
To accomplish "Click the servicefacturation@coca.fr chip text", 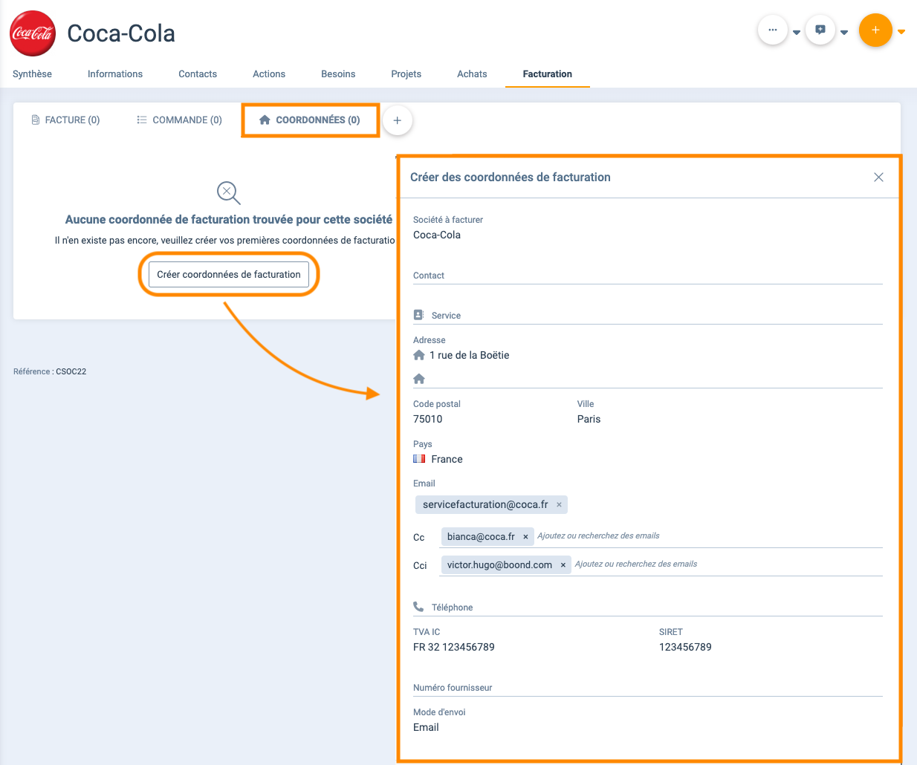I will [x=485, y=505].
